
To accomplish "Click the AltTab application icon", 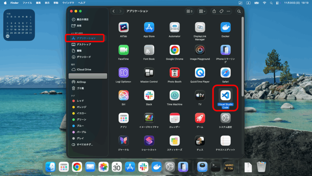I will (123, 27).
